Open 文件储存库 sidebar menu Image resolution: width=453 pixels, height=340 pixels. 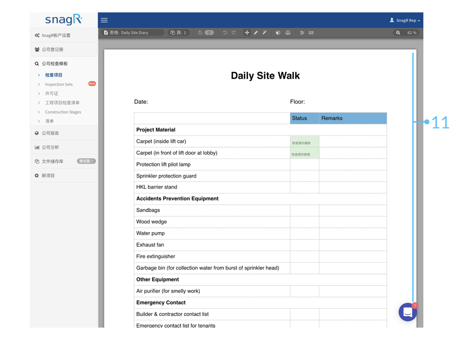point(64,161)
